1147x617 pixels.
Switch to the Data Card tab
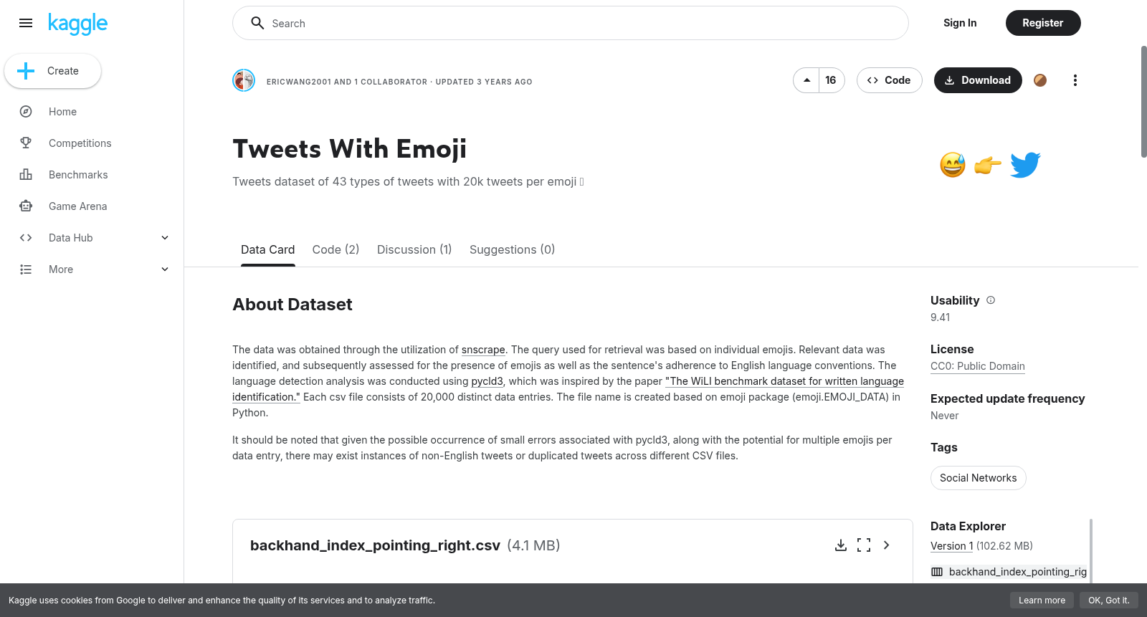click(x=268, y=249)
